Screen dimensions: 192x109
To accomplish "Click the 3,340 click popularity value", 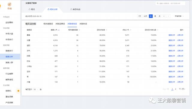I will (127, 45).
